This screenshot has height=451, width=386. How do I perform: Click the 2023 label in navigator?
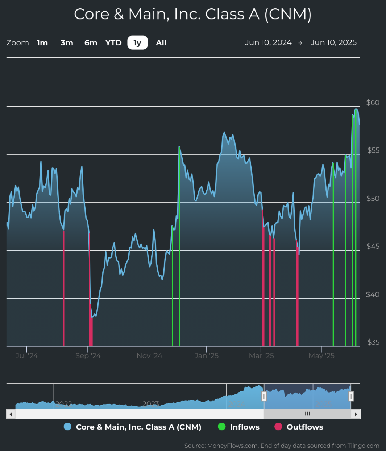coord(150,404)
